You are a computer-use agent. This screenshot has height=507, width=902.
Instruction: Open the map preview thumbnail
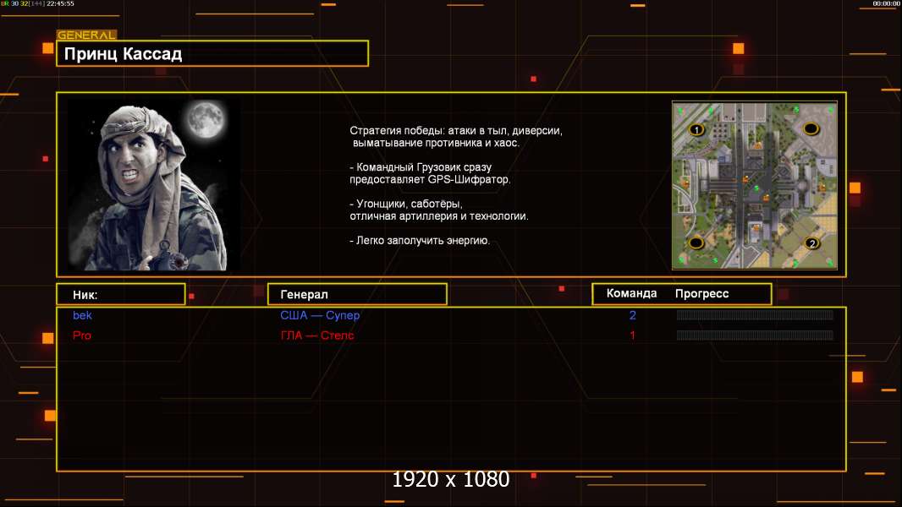point(755,185)
